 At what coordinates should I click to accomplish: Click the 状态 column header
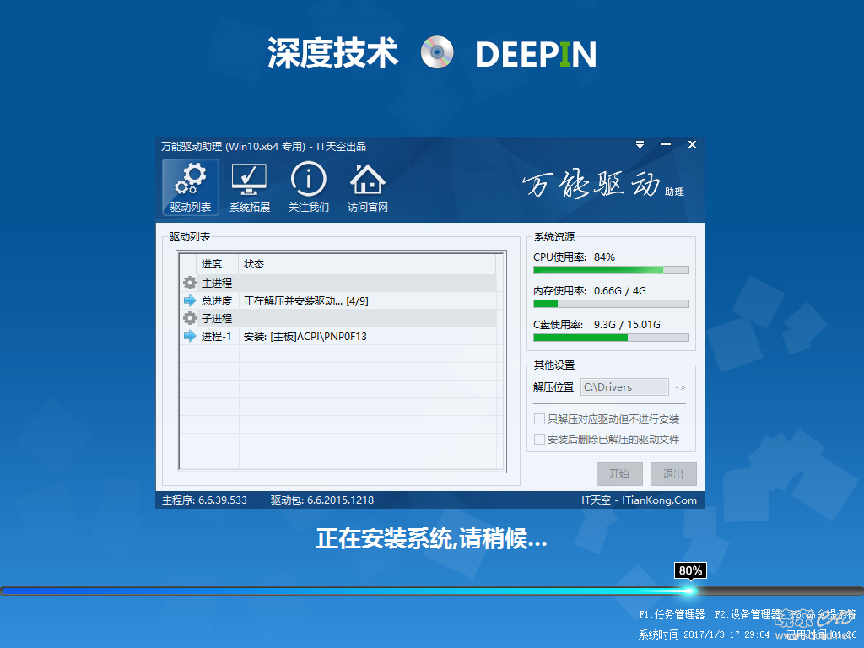coord(368,264)
